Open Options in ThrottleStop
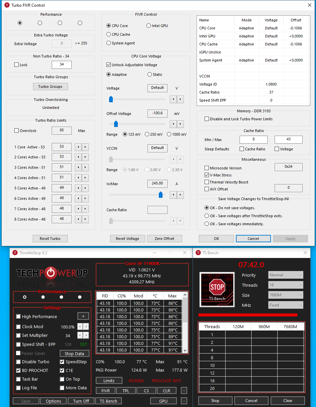 point(53,401)
